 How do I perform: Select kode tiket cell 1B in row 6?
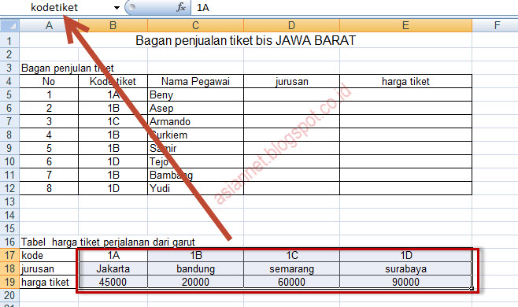pyautogui.click(x=113, y=108)
